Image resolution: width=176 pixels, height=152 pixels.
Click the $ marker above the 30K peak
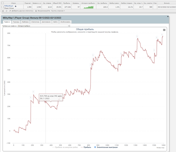[33, 92]
